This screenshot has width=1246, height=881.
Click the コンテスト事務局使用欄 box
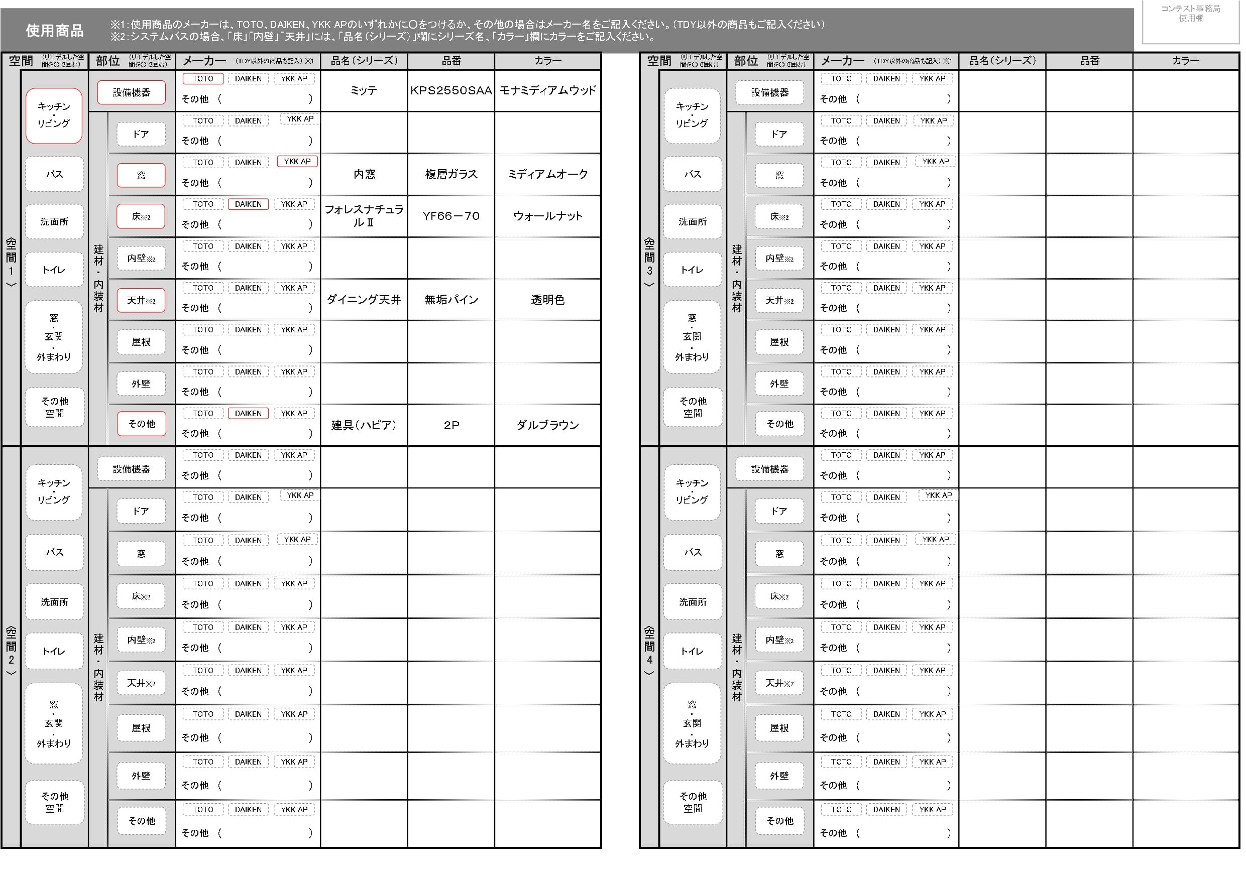click(1191, 22)
